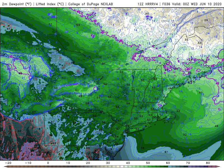This screenshot has height=168, width=224.
Task: Click the black "42" dewpoint value on the map
Action: point(216,57)
